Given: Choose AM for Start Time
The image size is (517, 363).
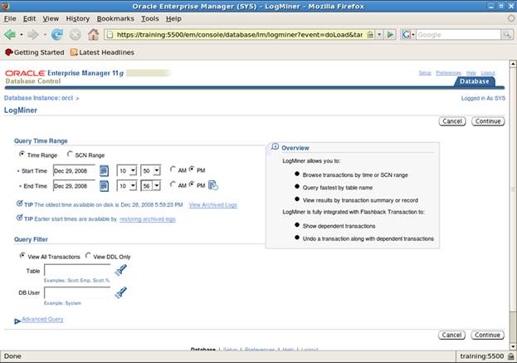Looking at the screenshot, I should pyautogui.click(x=173, y=169).
